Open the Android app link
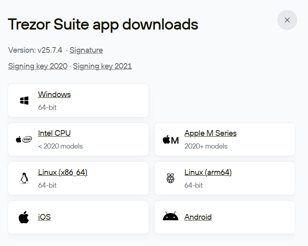The image size is (308, 246). 198,217
